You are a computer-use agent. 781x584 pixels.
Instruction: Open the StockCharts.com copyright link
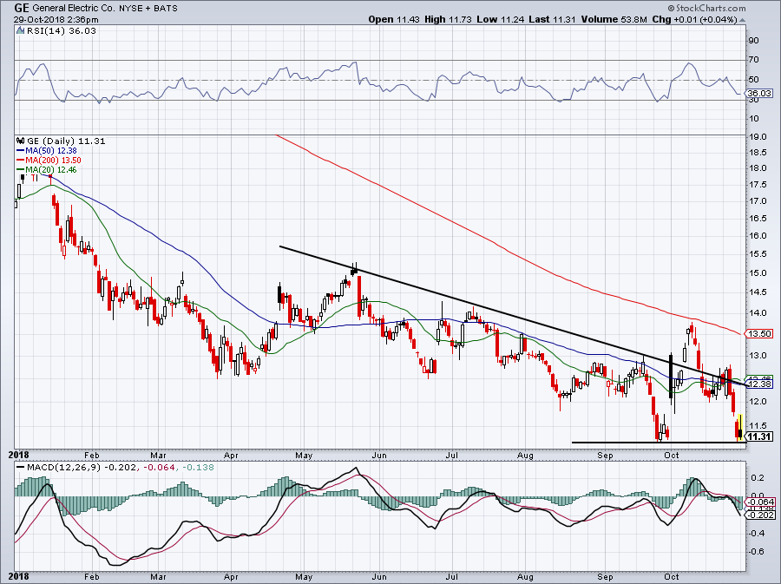[706, 8]
